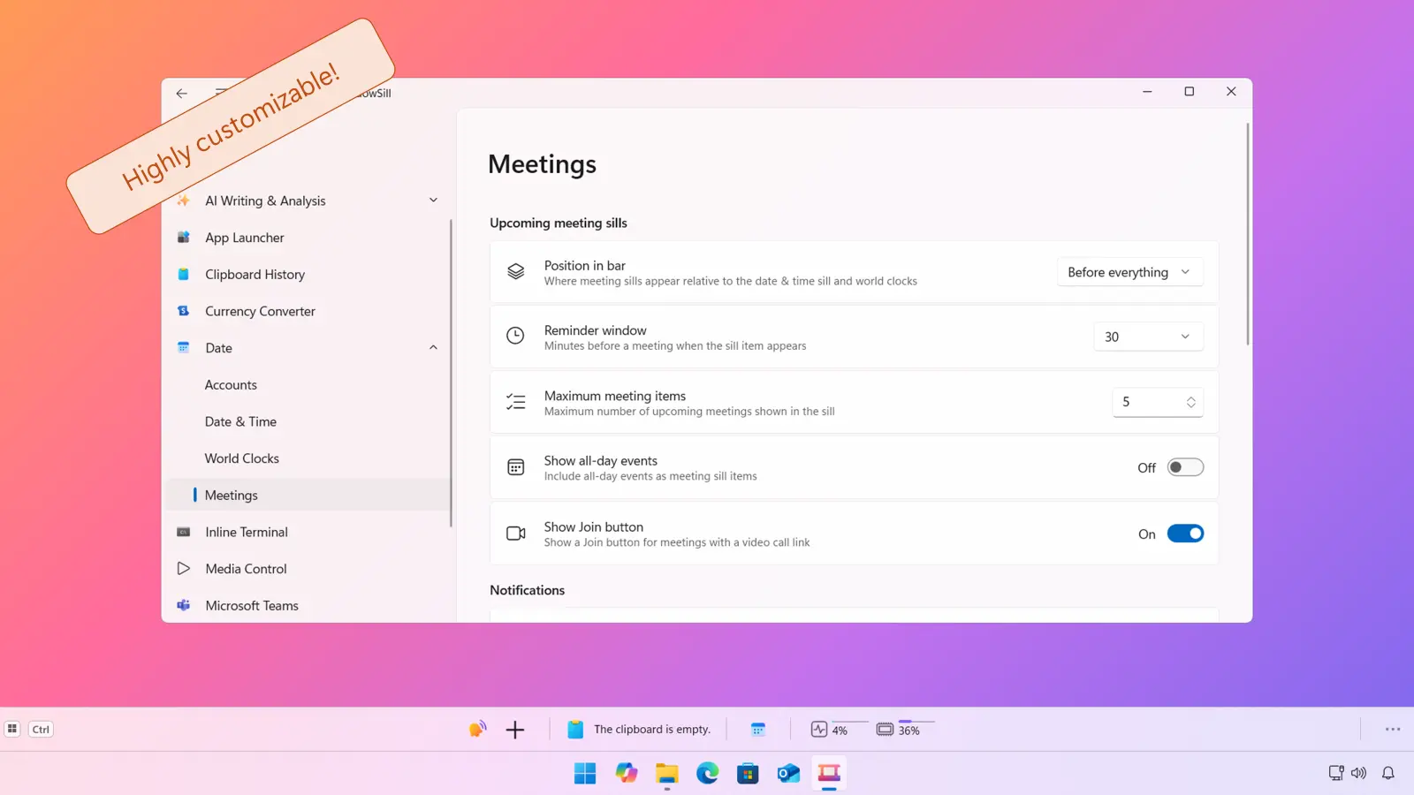
Task: Click the Media Control play icon
Action: pos(184,569)
